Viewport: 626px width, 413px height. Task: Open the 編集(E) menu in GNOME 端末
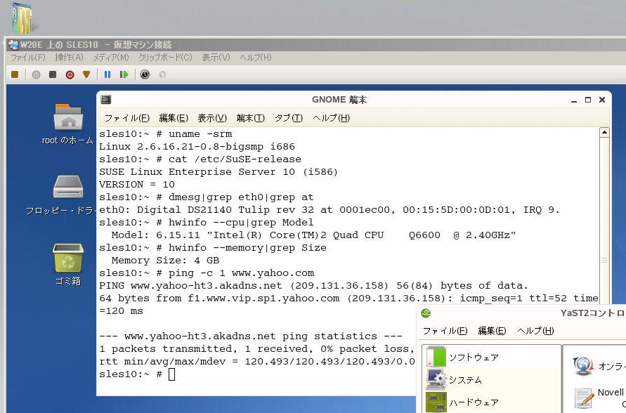pos(174,118)
